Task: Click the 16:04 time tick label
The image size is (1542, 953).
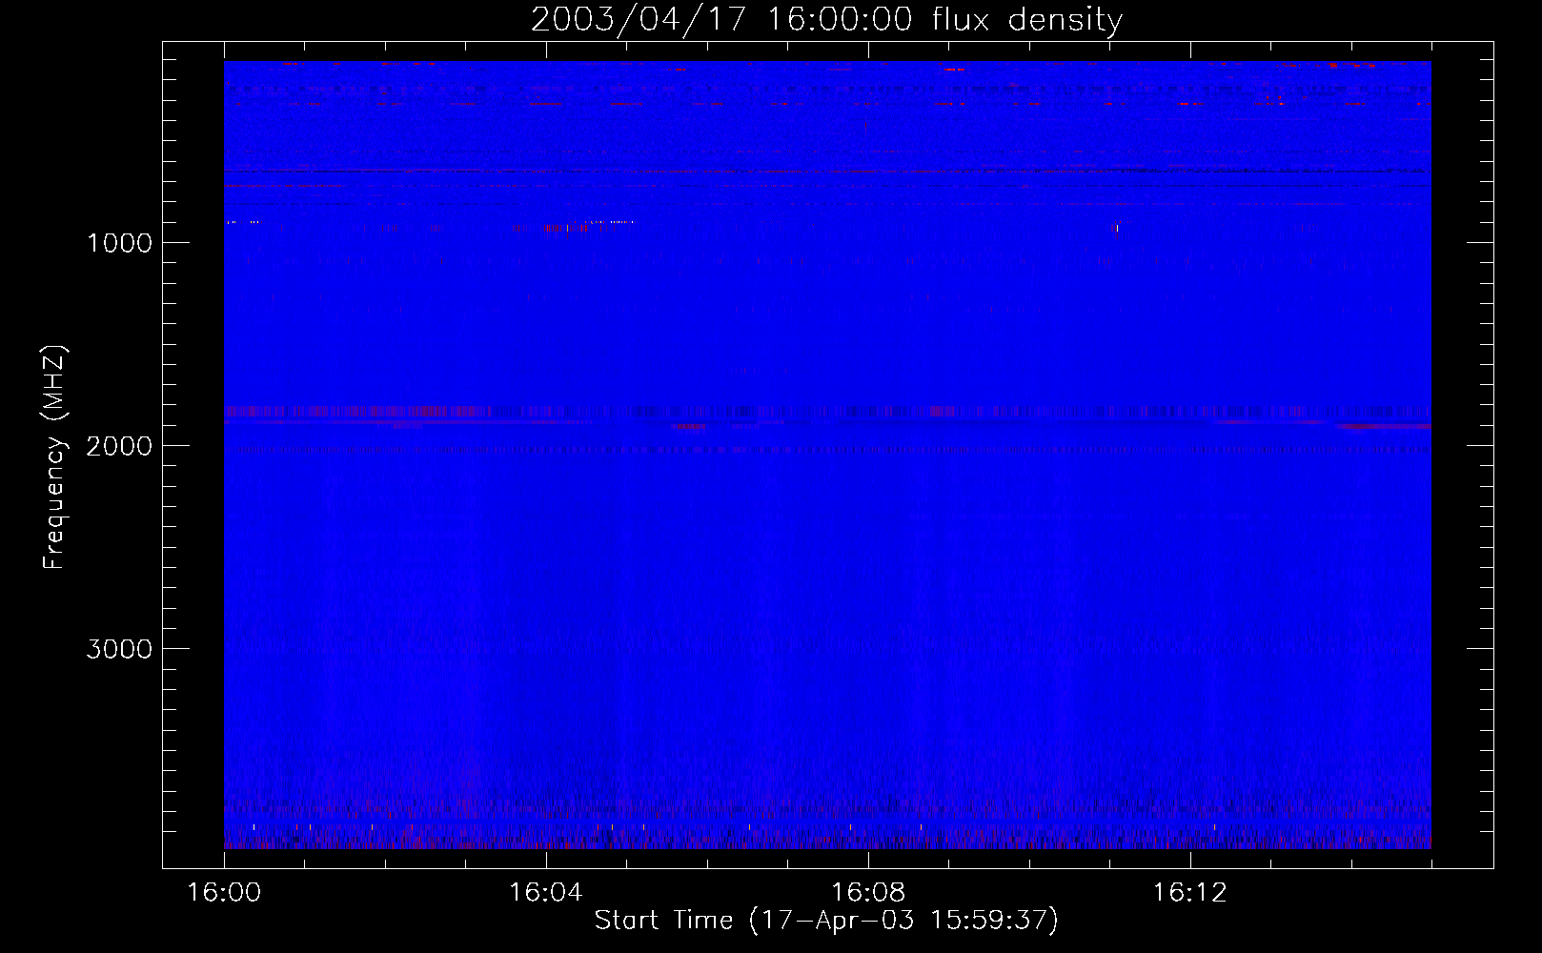Action: pos(546,893)
